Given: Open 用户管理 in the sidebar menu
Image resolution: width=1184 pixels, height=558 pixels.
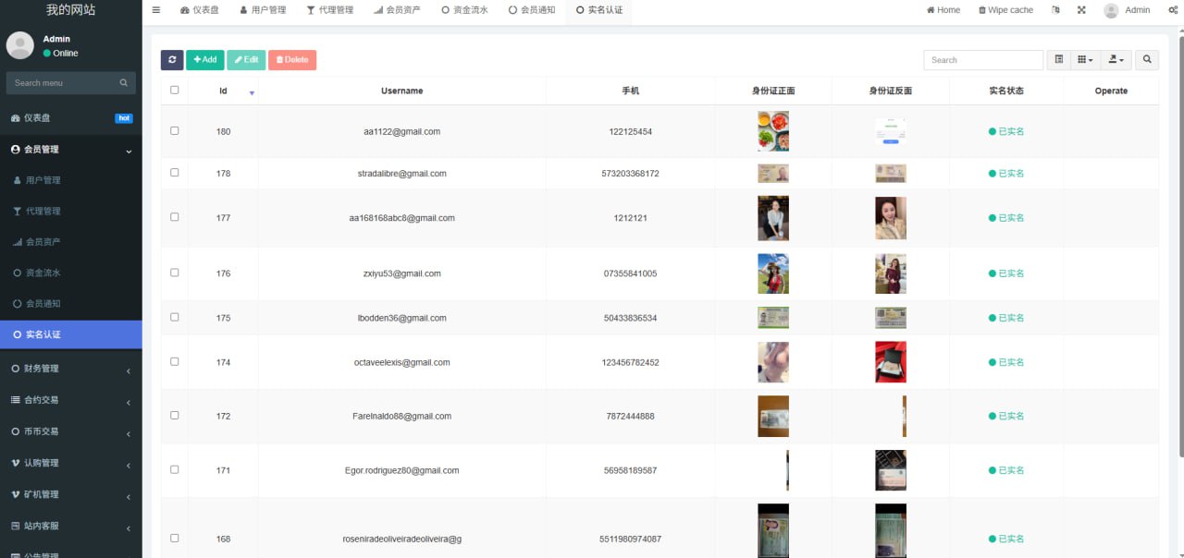Looking at the screenshot, I should tap(43, 180).
